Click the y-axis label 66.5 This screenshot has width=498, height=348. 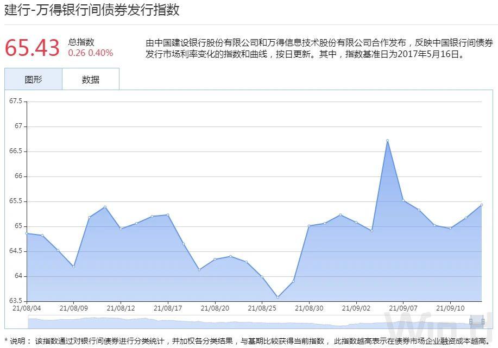(16, 151)
